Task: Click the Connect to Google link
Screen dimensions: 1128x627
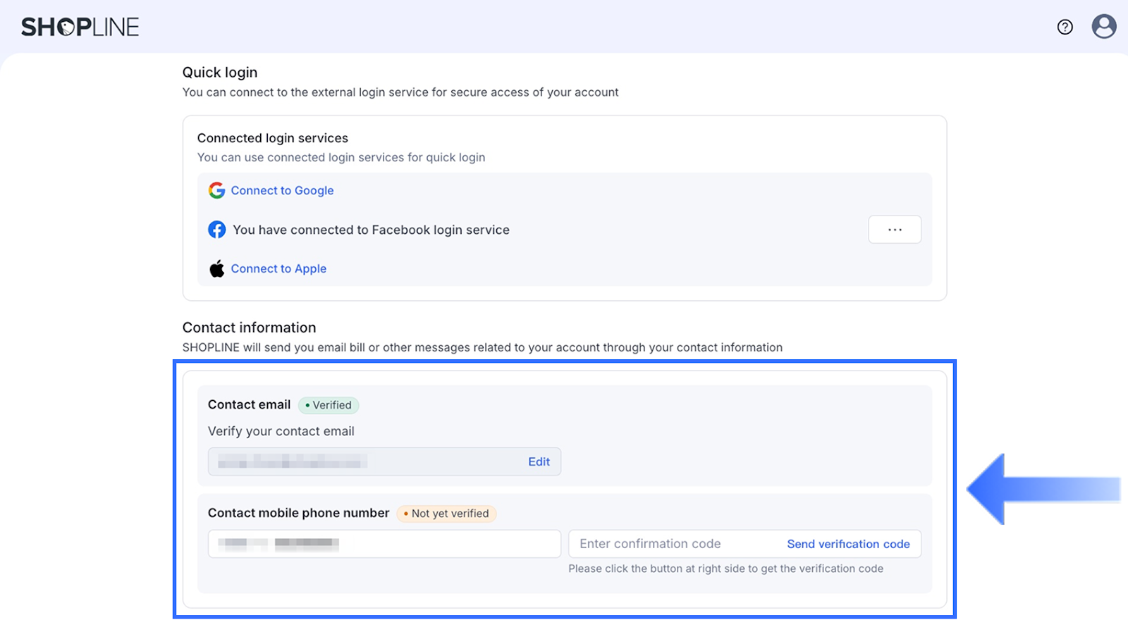Action: pos(282,190)
